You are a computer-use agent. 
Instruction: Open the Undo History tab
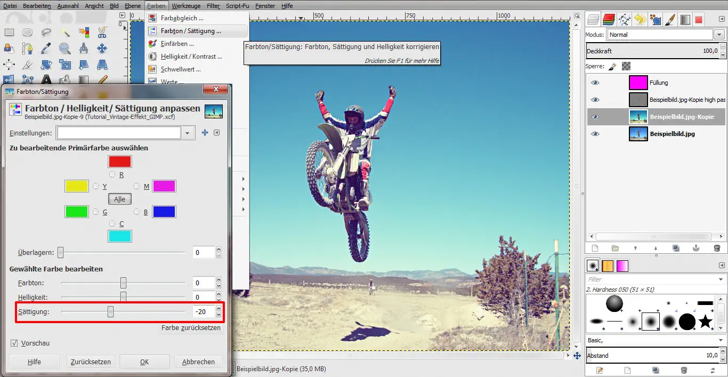click(639, 19)
